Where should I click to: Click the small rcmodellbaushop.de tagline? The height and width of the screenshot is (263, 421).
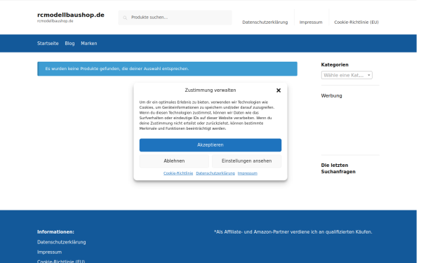tap(55, 21)
